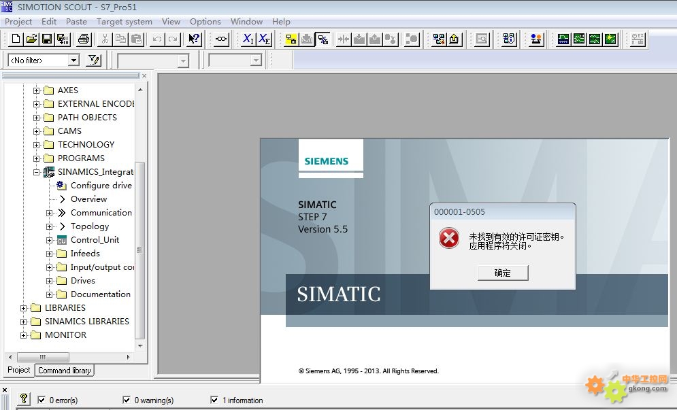Click the Undo arrow toolbar icon
This screenshot has width=677, height=410.
click(157, 39)
